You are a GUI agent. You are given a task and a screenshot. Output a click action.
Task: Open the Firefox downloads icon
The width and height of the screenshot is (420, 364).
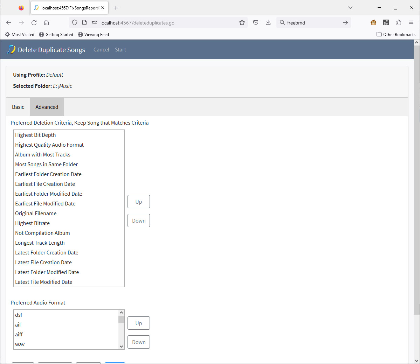pos(268,23)
